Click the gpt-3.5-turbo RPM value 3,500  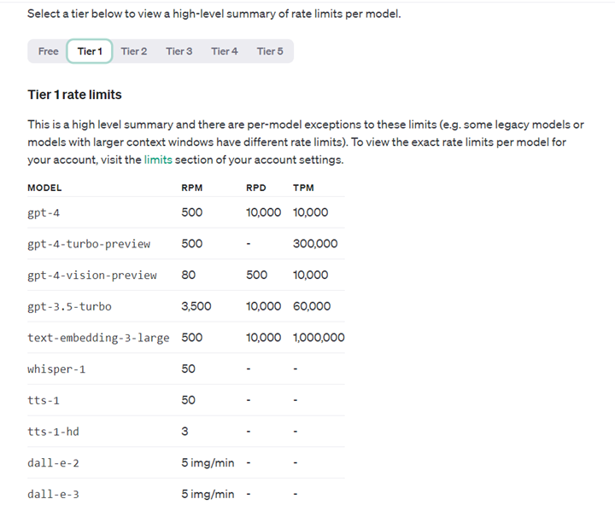tap(196, 306)
